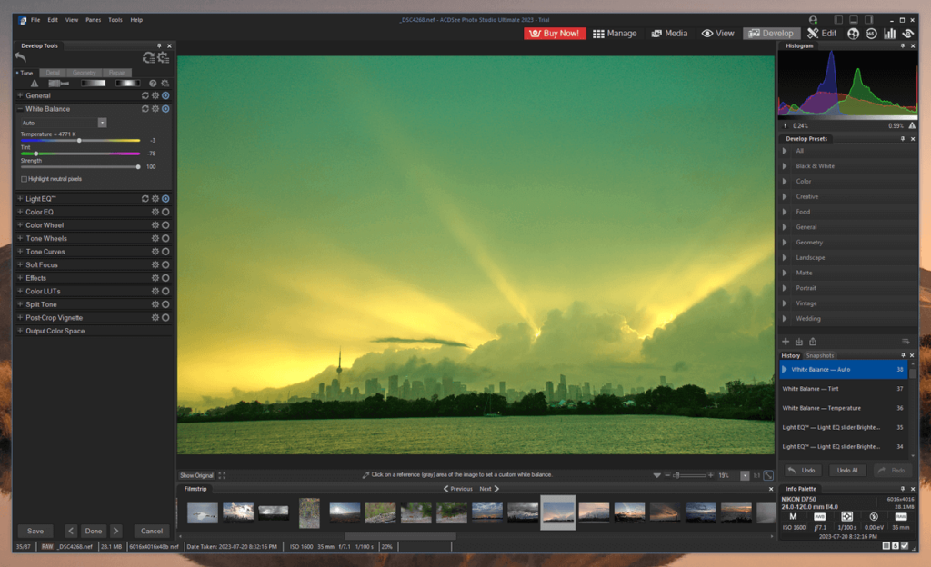Expand the Black & White presets category
This screenshot has width=931, height=567.
point(785,166)
